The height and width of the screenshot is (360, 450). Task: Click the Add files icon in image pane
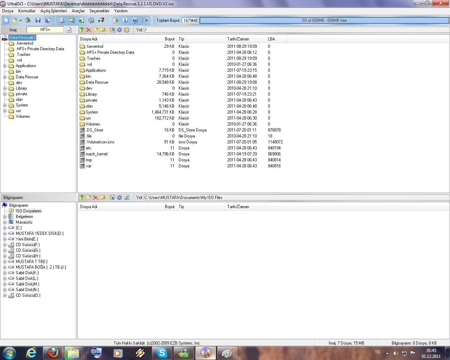(112, 30)
